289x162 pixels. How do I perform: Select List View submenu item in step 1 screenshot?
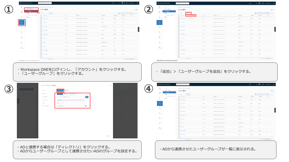[31, 11]
